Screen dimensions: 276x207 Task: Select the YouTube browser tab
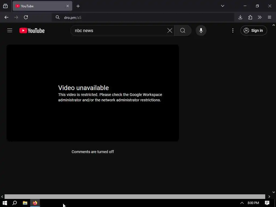(x=42, y=6)
